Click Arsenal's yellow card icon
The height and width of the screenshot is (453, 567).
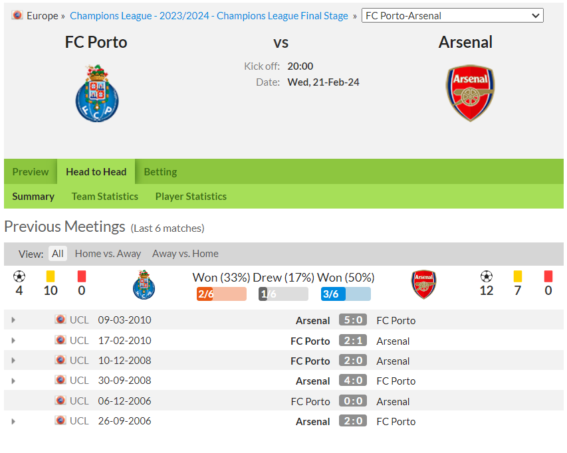pos(518,277)
